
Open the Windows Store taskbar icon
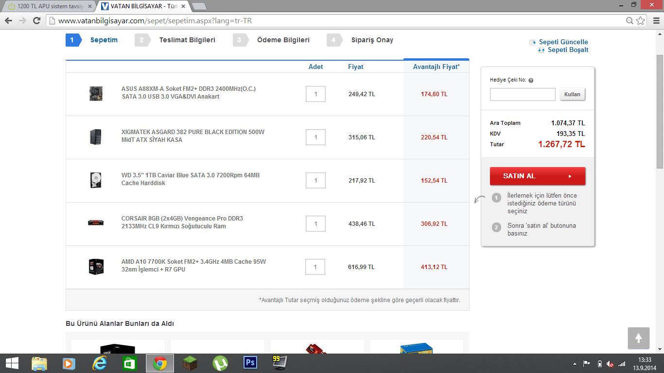[130, 363]
